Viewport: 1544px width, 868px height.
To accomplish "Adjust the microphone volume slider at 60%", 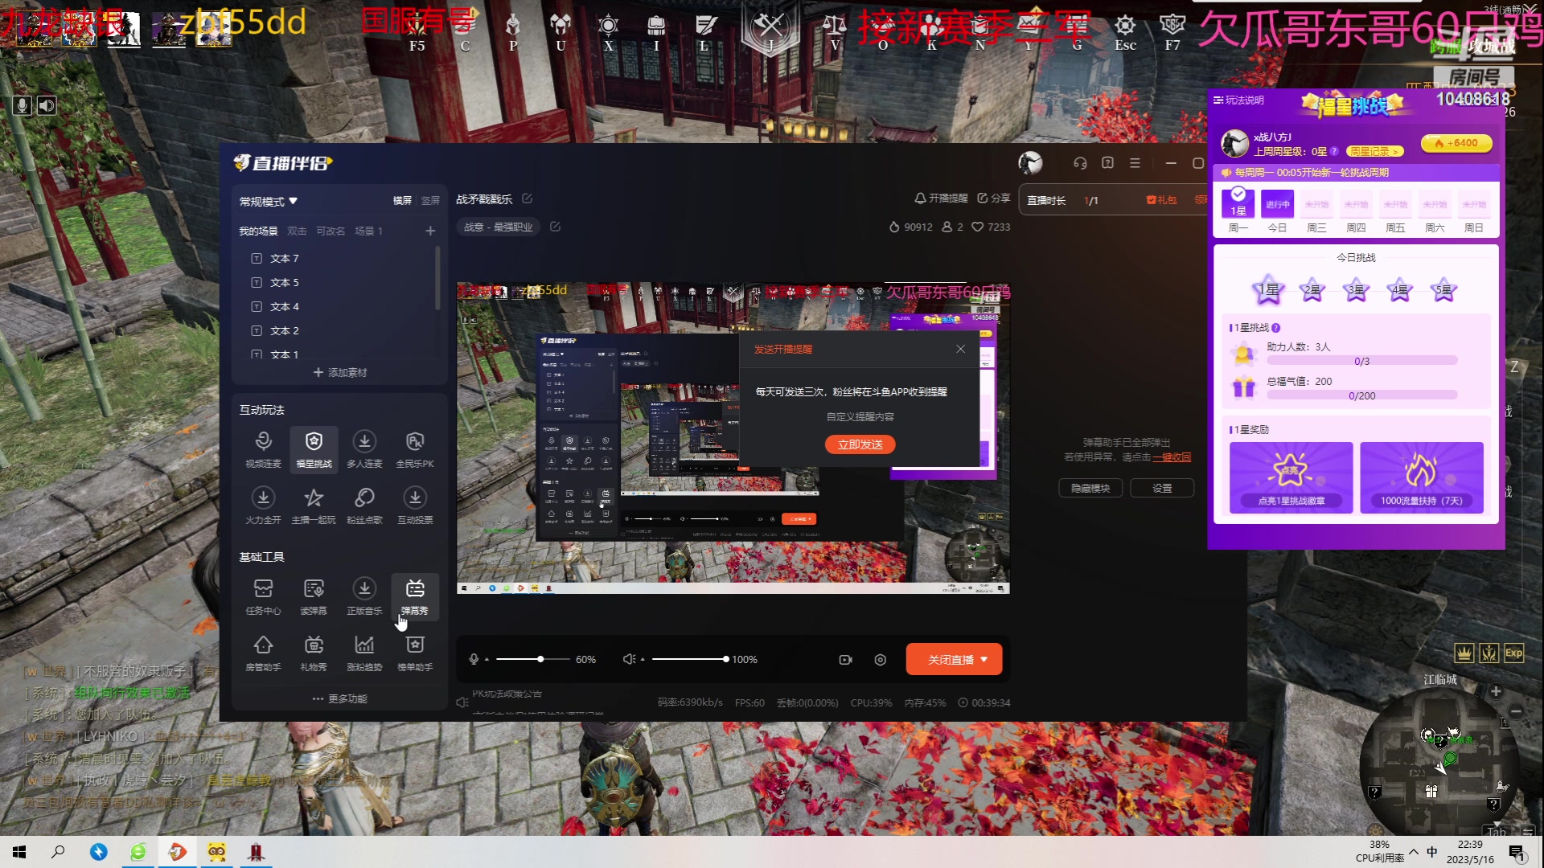I will pyautogui.click(x=540, y=659).
